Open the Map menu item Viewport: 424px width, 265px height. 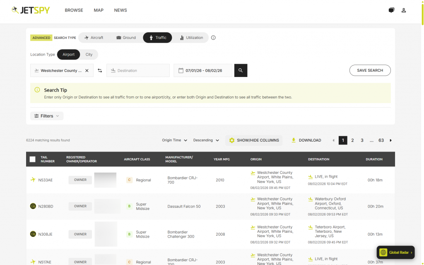[99, 10]
